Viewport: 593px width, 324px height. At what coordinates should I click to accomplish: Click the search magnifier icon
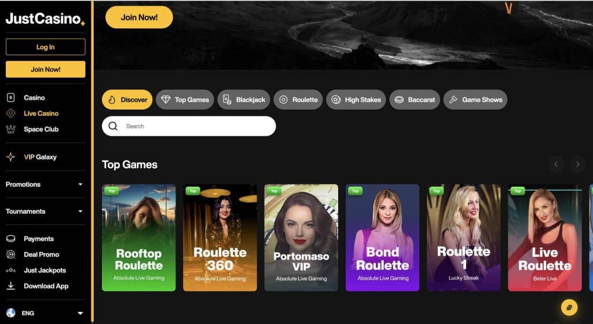pyautogui.click(x=113, y=126)
